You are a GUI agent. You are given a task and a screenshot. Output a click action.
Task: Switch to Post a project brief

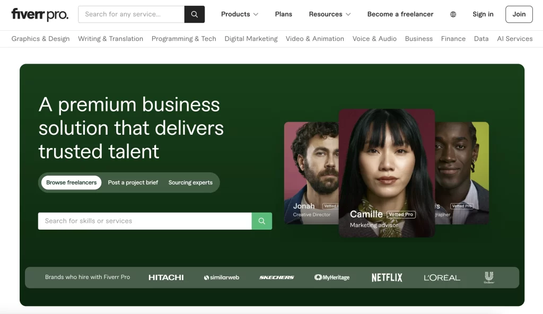(x=133, y=182)
